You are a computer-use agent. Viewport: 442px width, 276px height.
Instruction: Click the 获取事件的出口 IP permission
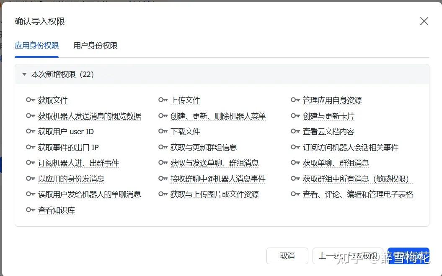click(x=68, y=148)
